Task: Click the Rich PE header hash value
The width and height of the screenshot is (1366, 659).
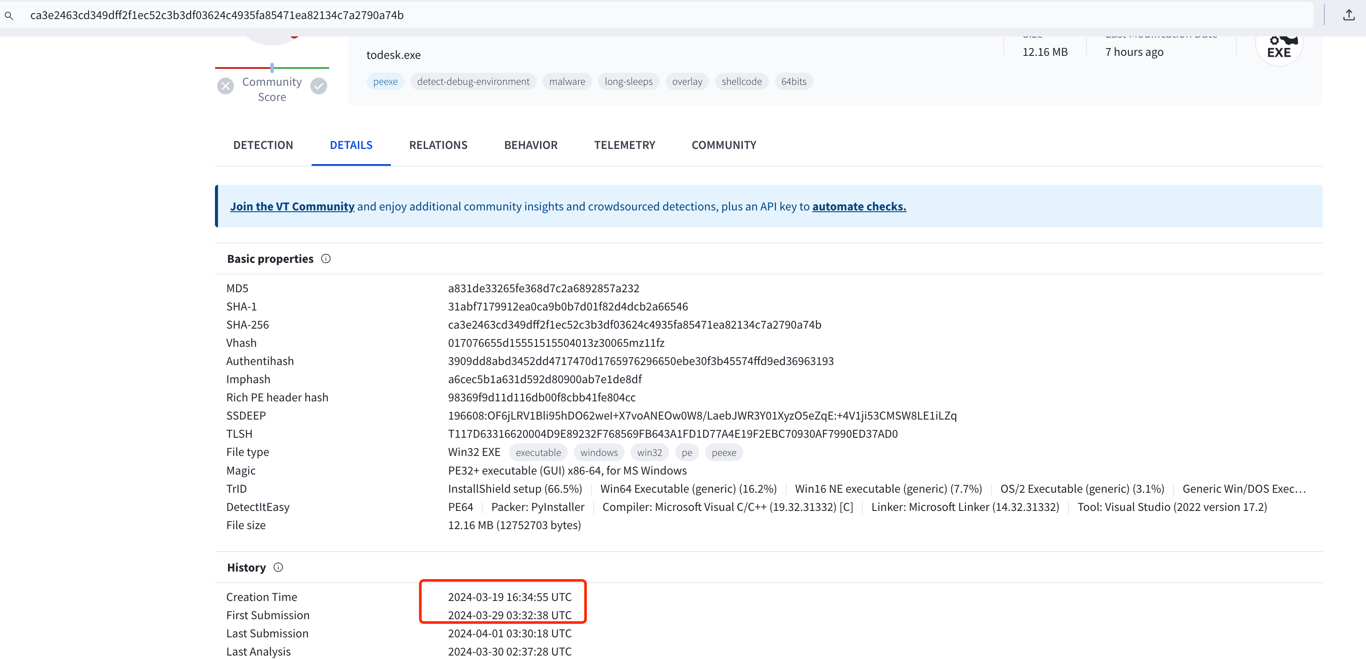Action: tap(541, 397)
